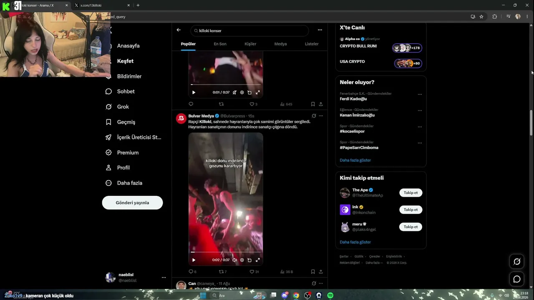Open Bulvar Medya post more options
The width and height of the screenshot is (534, 300).
[x=321, y=116]
